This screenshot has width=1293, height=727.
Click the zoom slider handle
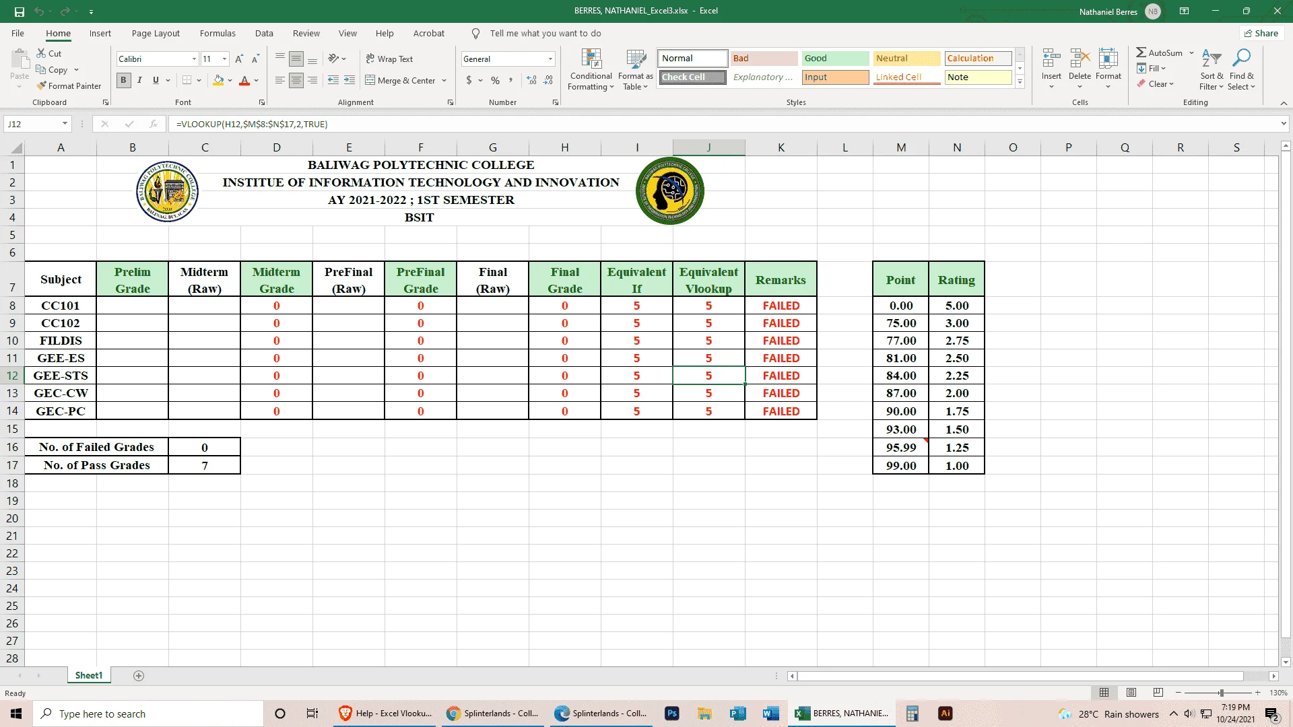point(1221,693)
